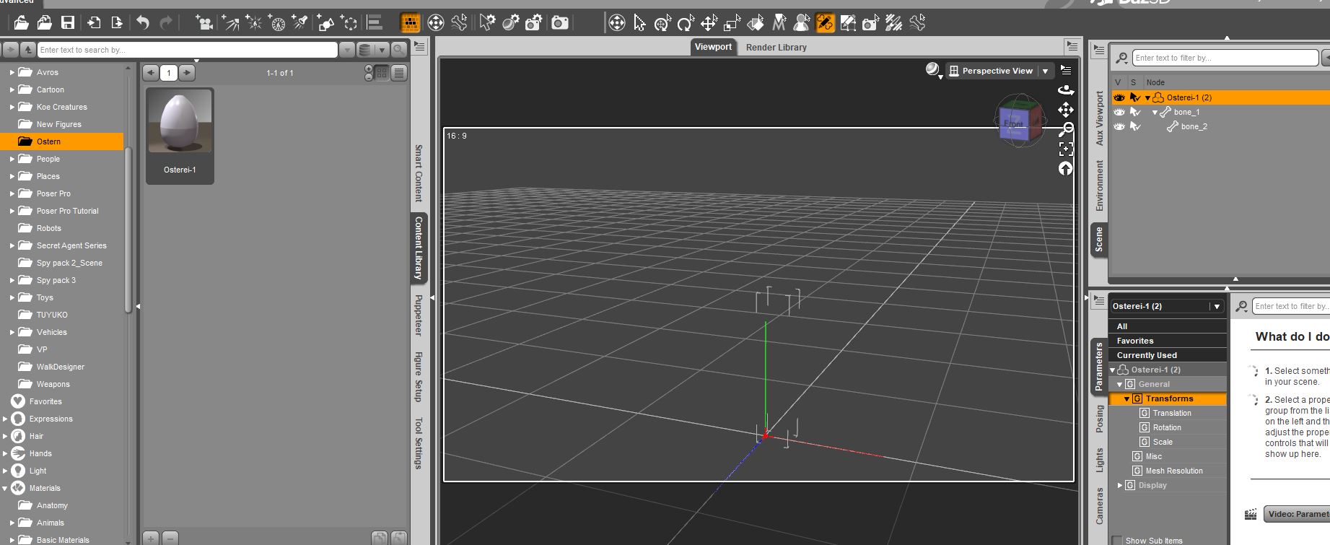Toggle selectability arrow for bone_2
The width and height of the screenshot is (1330, 545).
(1135, 126)
